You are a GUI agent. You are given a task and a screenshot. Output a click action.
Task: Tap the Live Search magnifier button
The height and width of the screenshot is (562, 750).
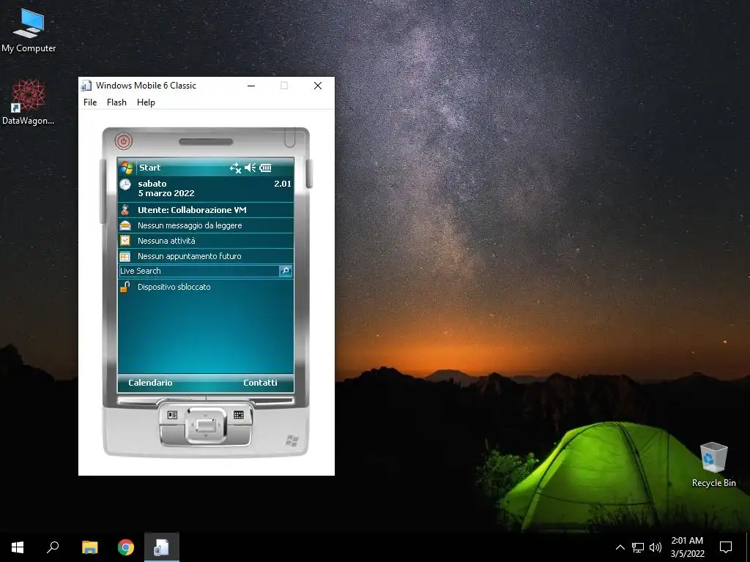pyautogui.click(x=286, y=271)
